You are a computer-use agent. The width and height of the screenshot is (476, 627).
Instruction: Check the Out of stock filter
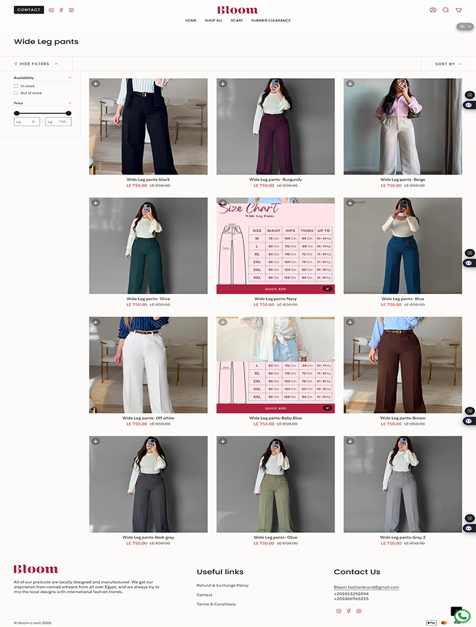[x=16, y=93]
